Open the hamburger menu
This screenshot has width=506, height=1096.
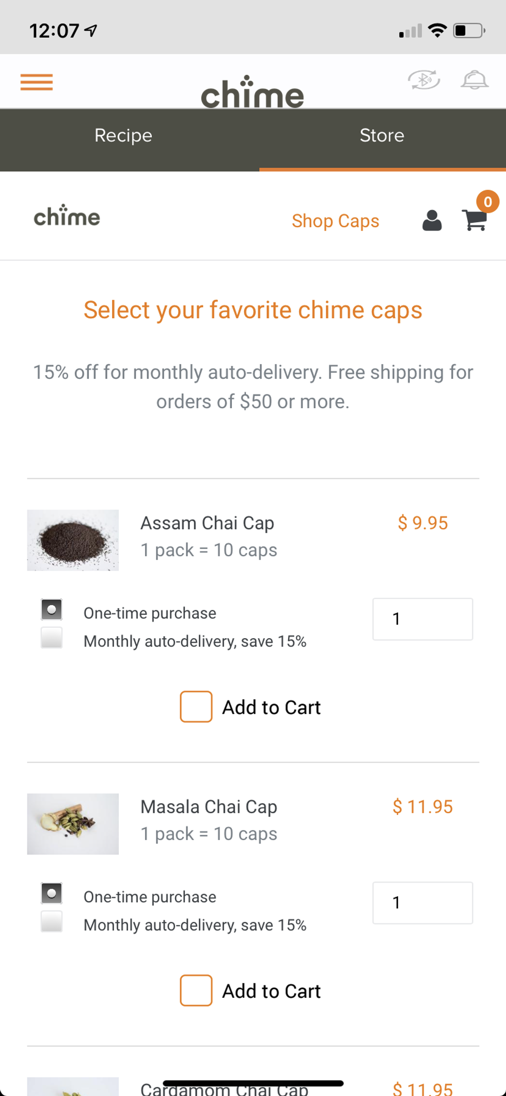[37, 82]
